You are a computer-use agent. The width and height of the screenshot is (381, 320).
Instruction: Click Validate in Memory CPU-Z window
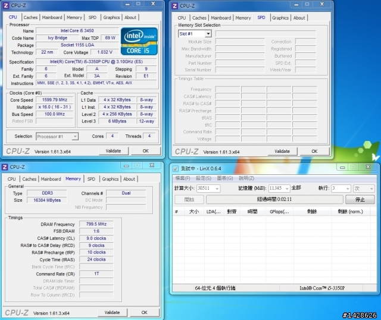113,312
